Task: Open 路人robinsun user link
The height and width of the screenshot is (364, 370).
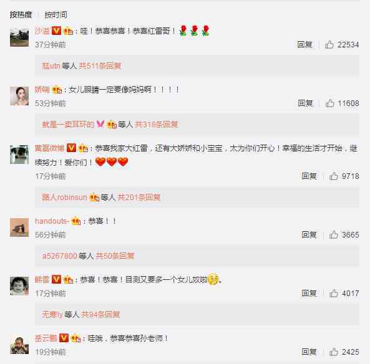Action: (64, 197)
